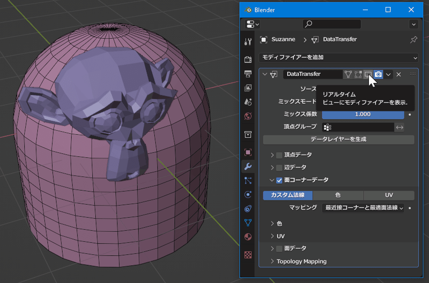Open the Object properties tab
Image resolution: width=429 pixels, height=283 pixels.
coord(248,152)
